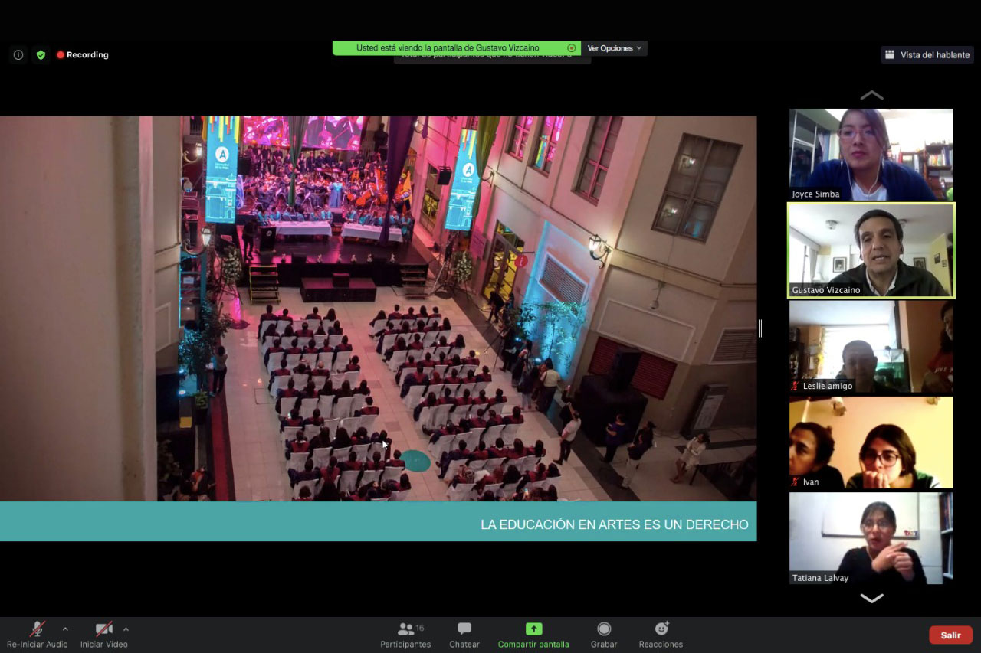
Task: Open the Ver Opciones dropdown
Action: click(x=614, y=48)
